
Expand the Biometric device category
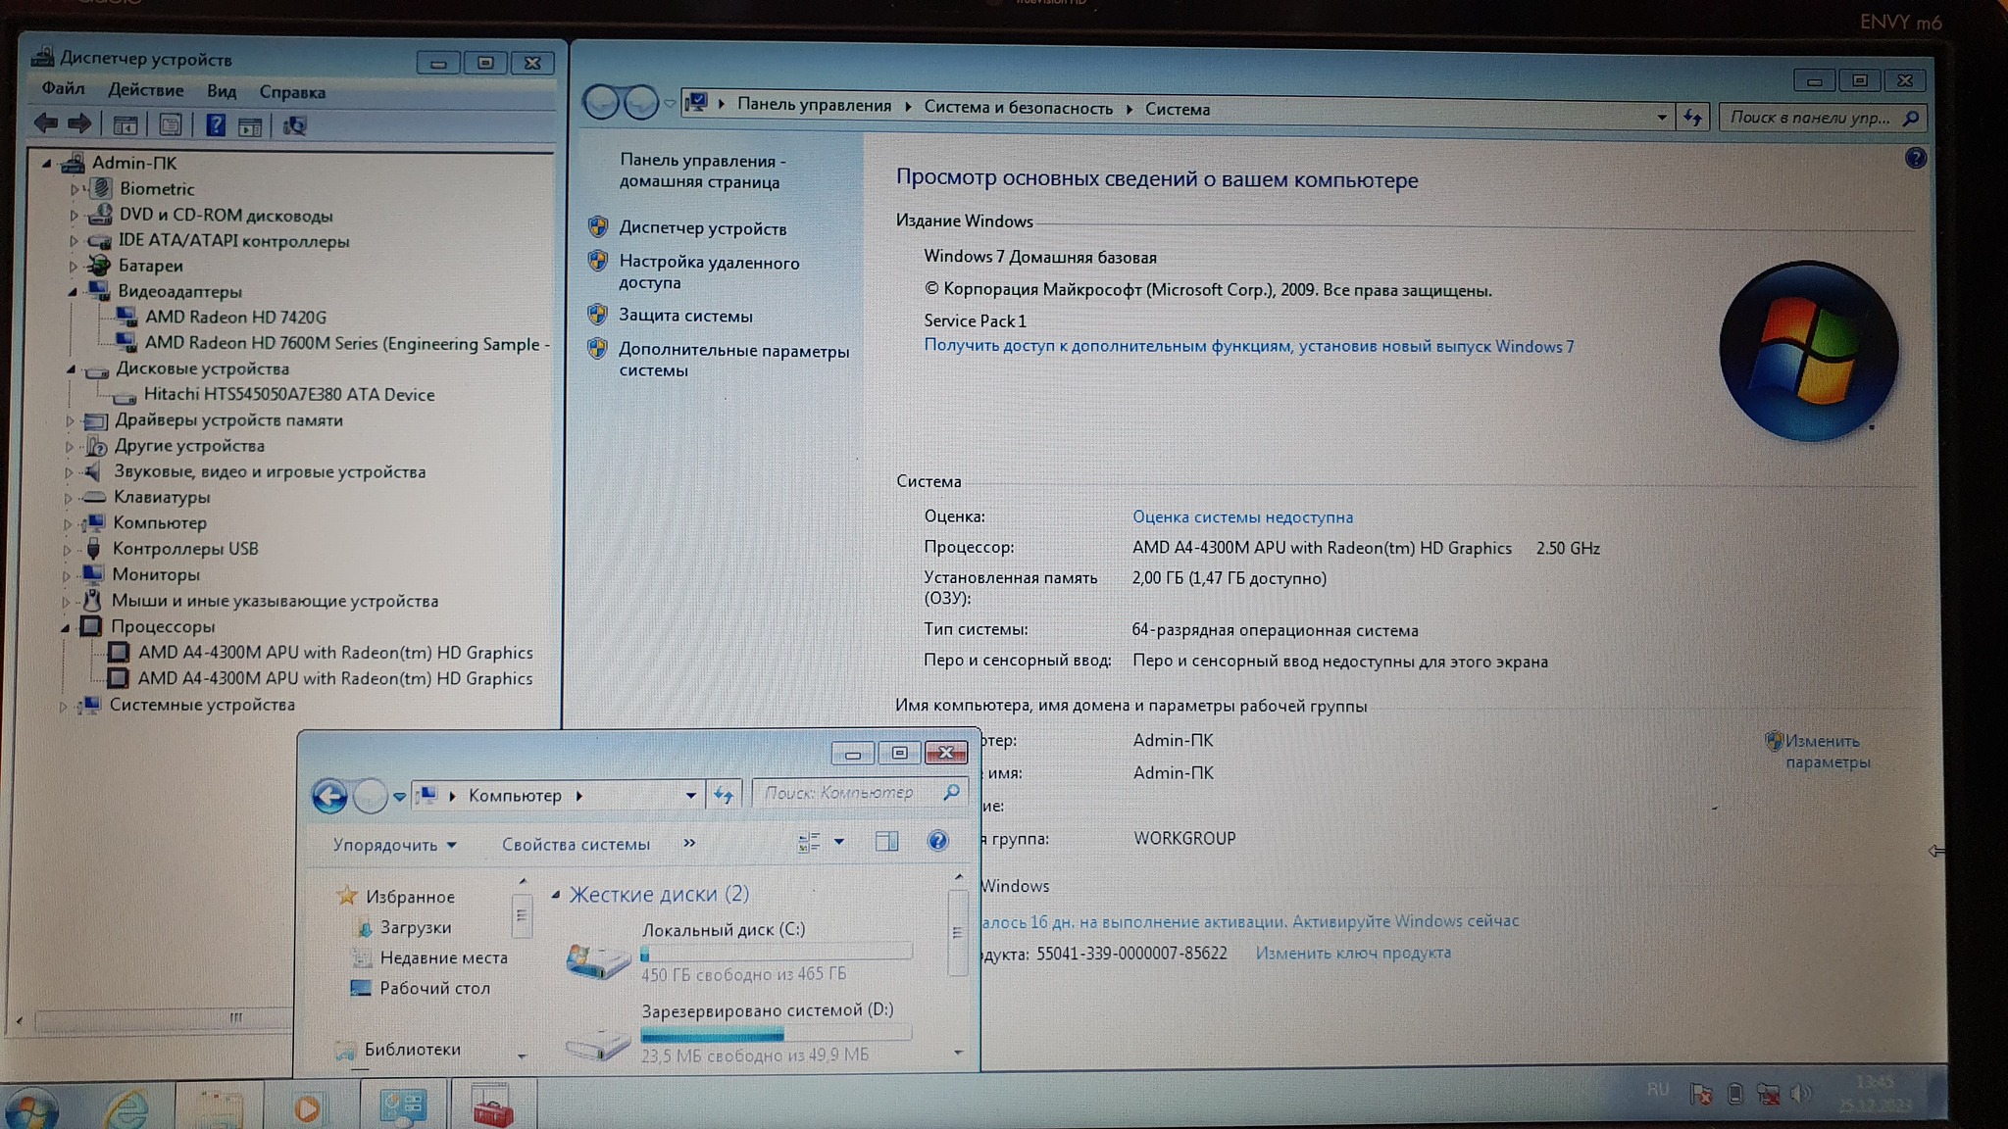point(75,189)
